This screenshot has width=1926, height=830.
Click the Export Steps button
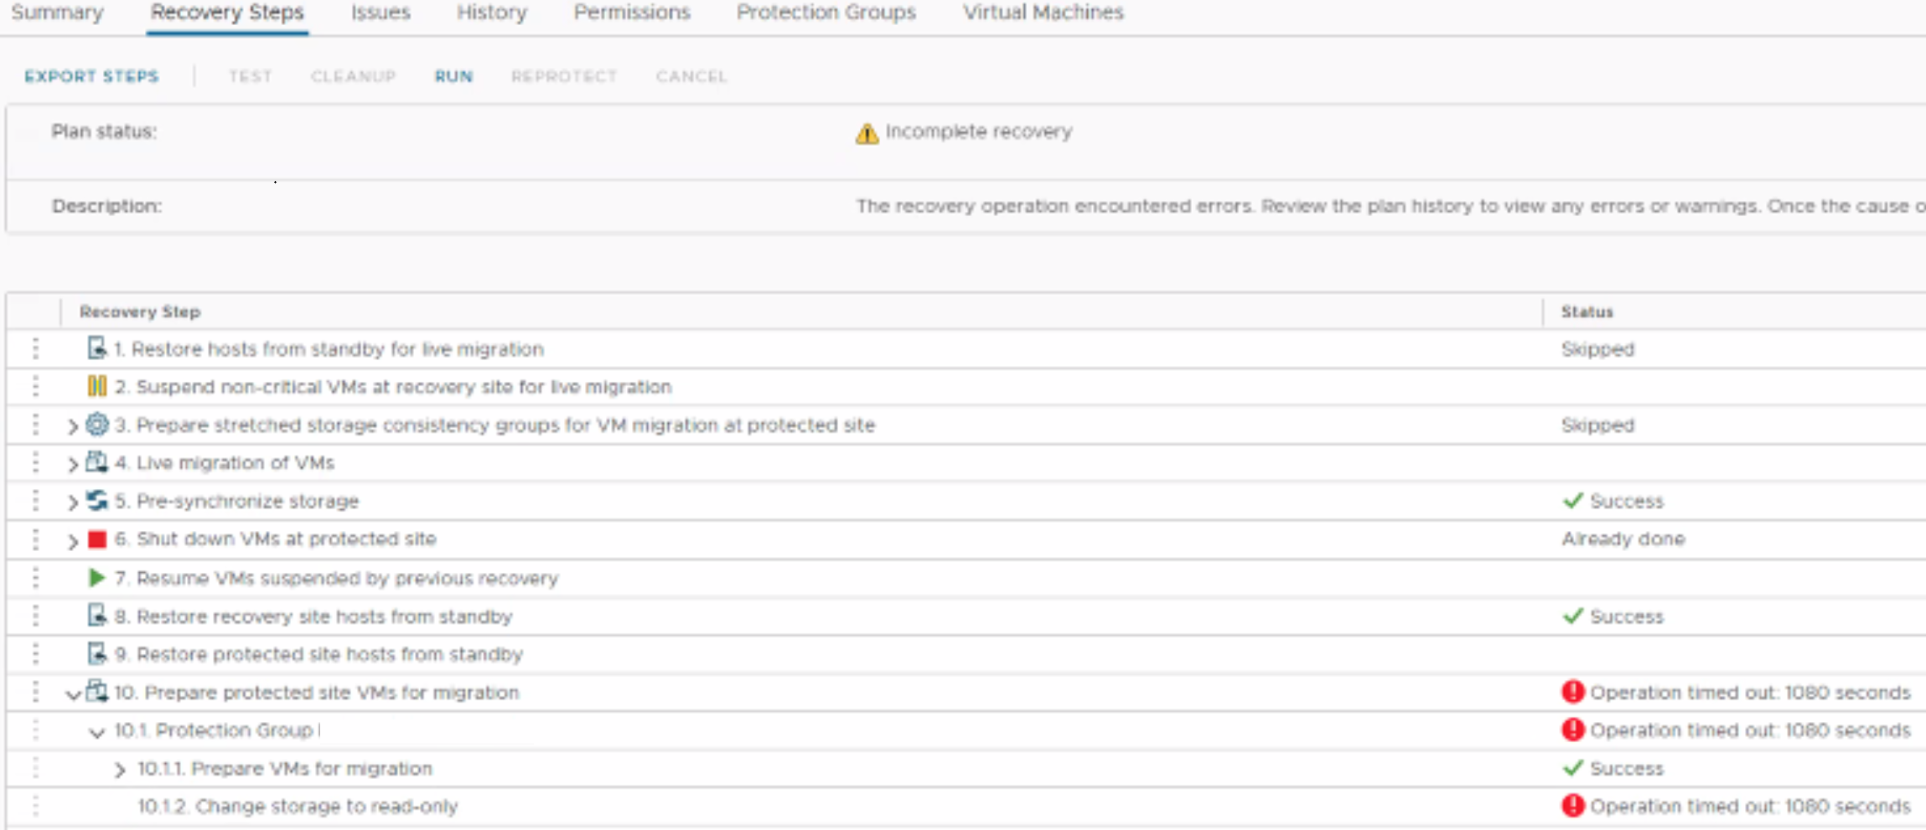[x=91, y=76]
